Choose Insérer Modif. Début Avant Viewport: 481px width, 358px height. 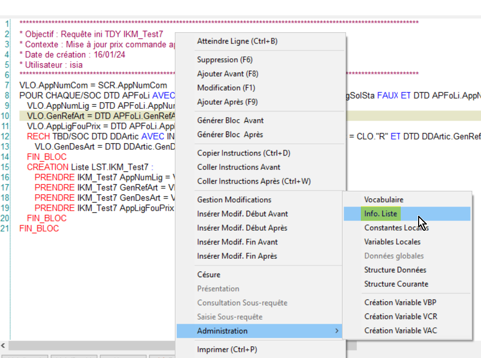[242, 214]
